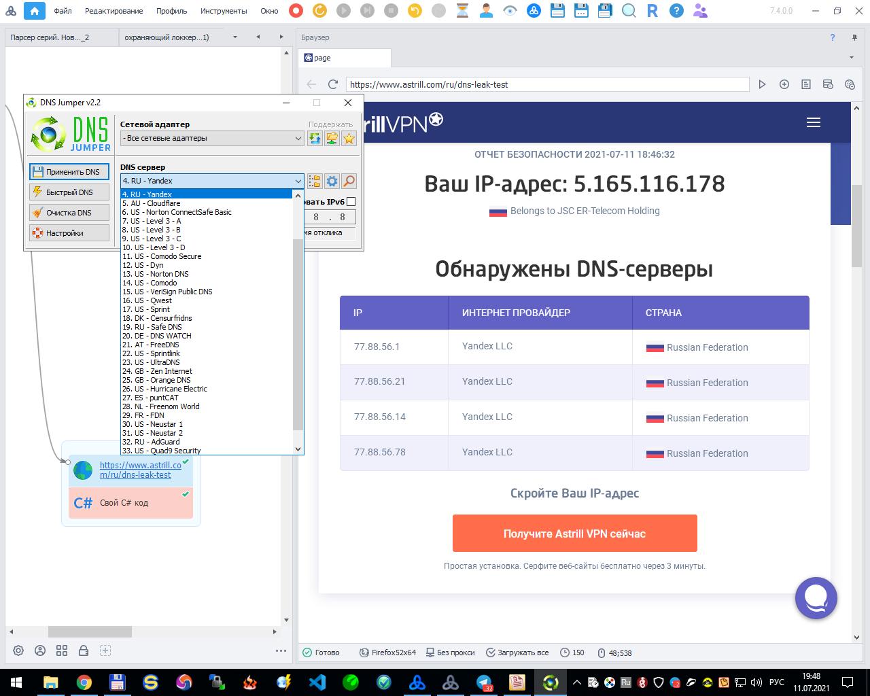The image size is (870, 696).
Task: Click the 'Очистка DNS' button
Action: click(69, 213)
